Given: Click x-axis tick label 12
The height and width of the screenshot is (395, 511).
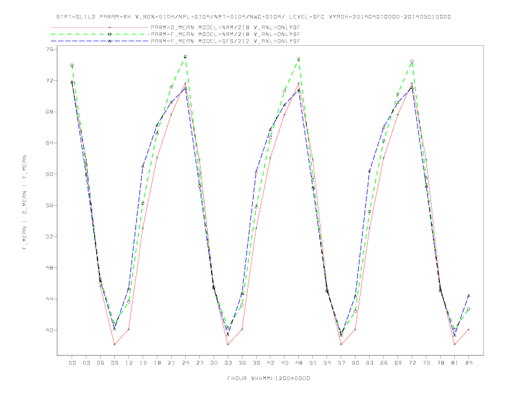Looking at the screenshot, I should coord(129,363).
